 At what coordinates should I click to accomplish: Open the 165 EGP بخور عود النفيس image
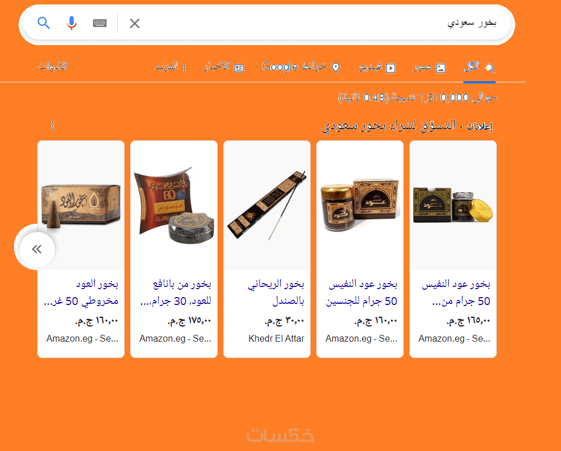(453, 205)
